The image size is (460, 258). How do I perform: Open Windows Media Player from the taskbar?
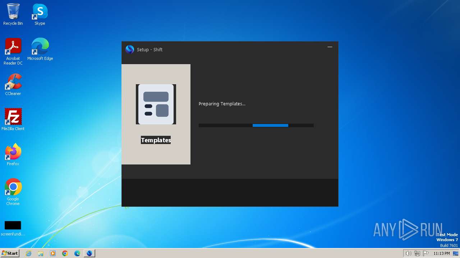coord(53,253)
